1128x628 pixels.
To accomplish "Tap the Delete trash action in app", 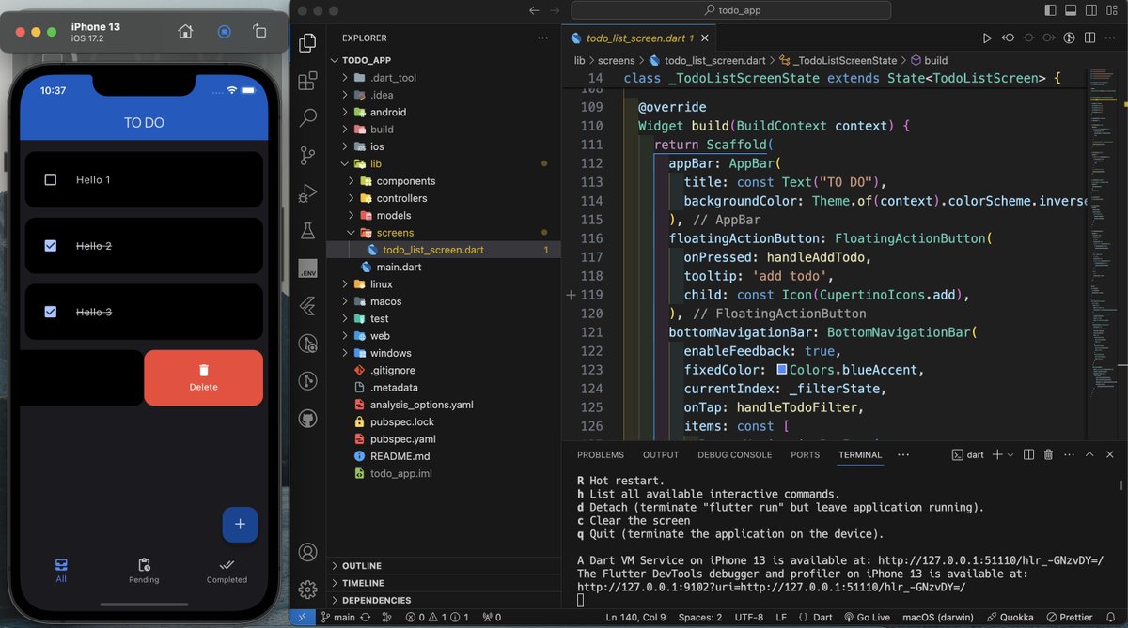I will pos(203,377).
